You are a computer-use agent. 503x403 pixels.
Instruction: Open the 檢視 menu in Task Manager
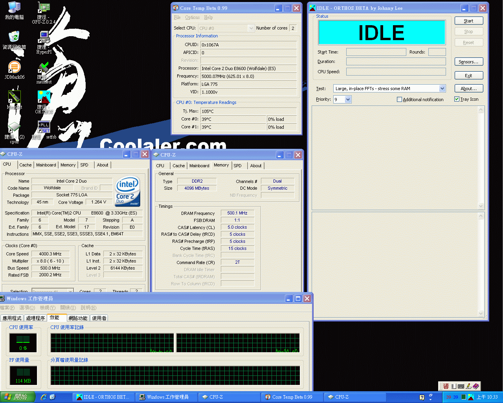click(48, 308)
